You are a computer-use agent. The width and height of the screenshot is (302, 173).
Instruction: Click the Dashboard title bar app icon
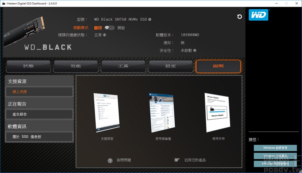coord(4,4)
